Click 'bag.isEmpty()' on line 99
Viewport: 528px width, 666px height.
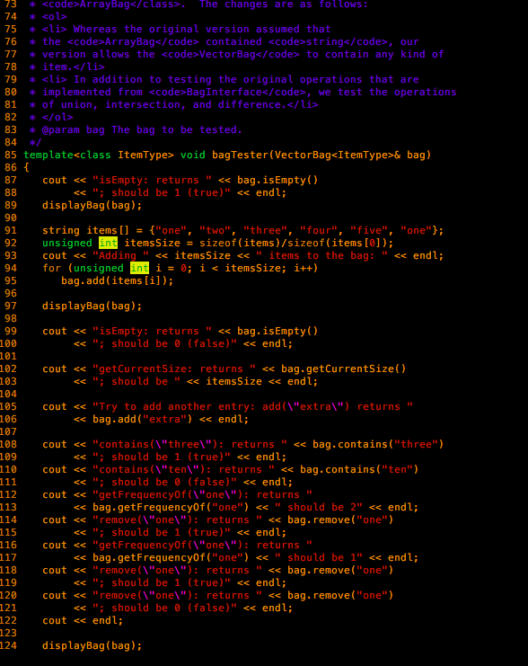277,332
